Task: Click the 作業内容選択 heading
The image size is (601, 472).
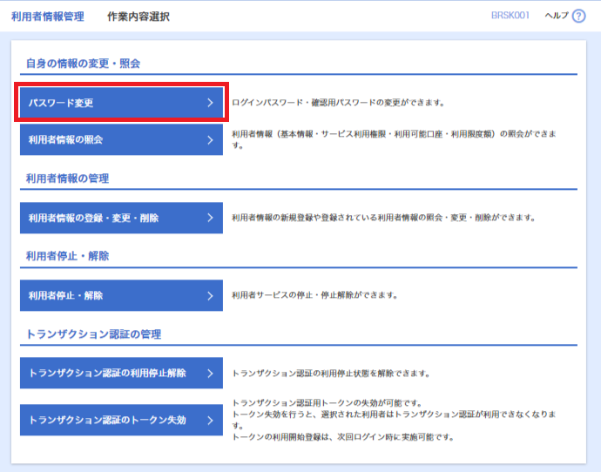Action: pyautogui.click(x=138, y=17)
